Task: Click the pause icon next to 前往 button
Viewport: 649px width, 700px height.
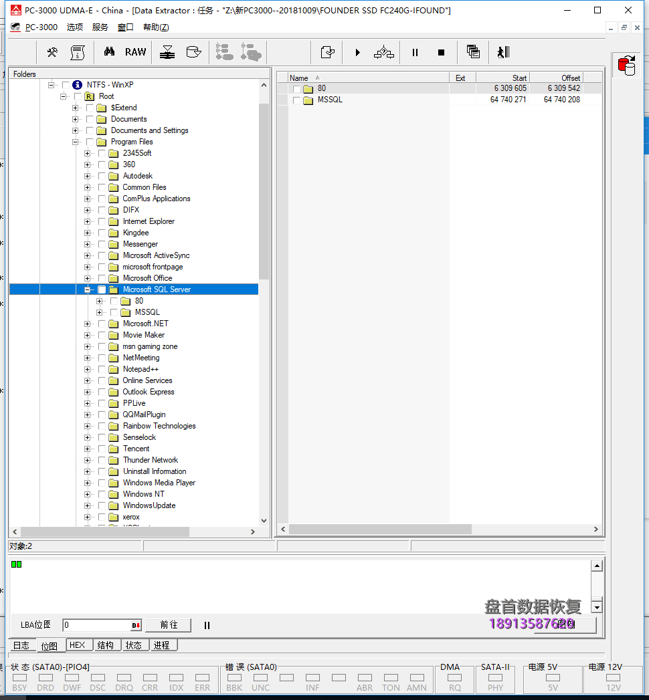Action: point(207,625)
